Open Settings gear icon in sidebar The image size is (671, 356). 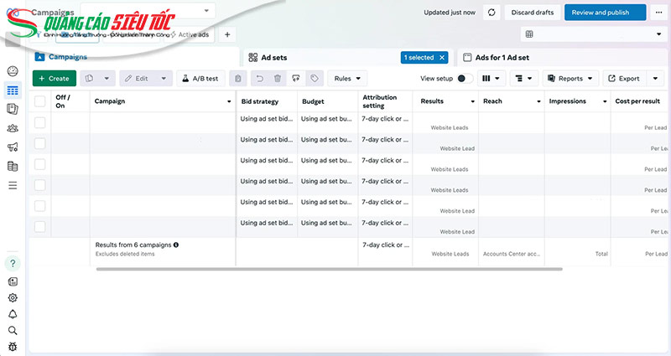(13, 297)
